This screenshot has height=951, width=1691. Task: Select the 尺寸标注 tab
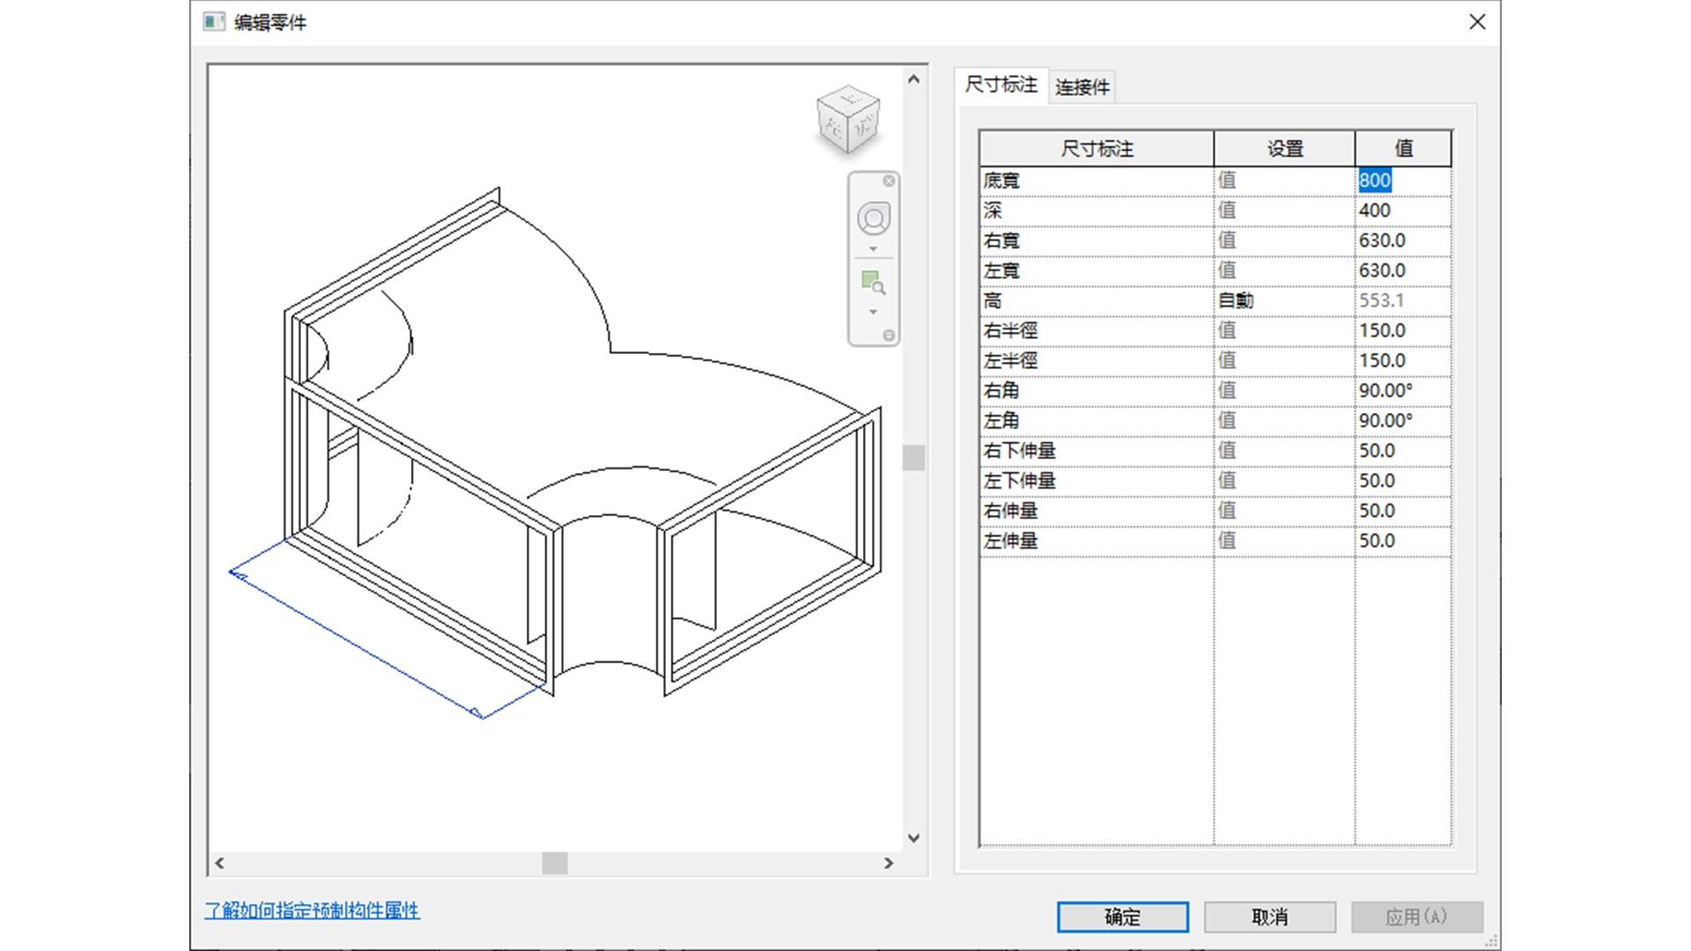click(x=1001, y=85)
